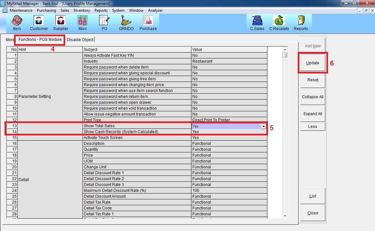The width and height of the screenshot is (375, 231).
Task: Switch to the Disable Object tab
Action: point(80,40)
